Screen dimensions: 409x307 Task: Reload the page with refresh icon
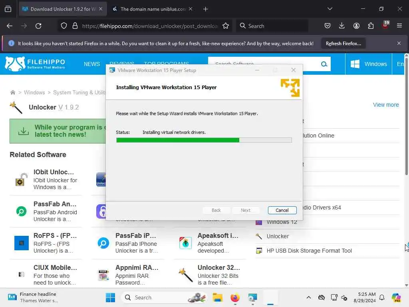pyautogui.click(x=38, y=26)
